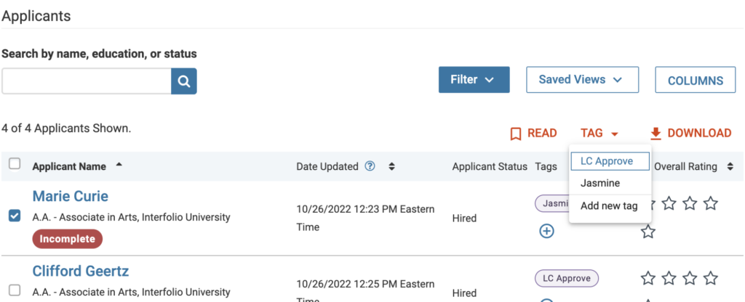Image resolution: width=745 pixels, height=302 pixels.
Task: Select LC Approve from tag menu
Action: (x=610, y=161)
